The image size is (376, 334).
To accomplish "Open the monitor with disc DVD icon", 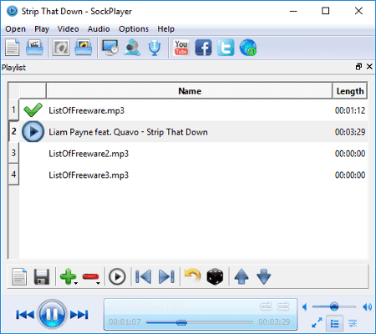I will pyautogui.click(x=110, y=48).
